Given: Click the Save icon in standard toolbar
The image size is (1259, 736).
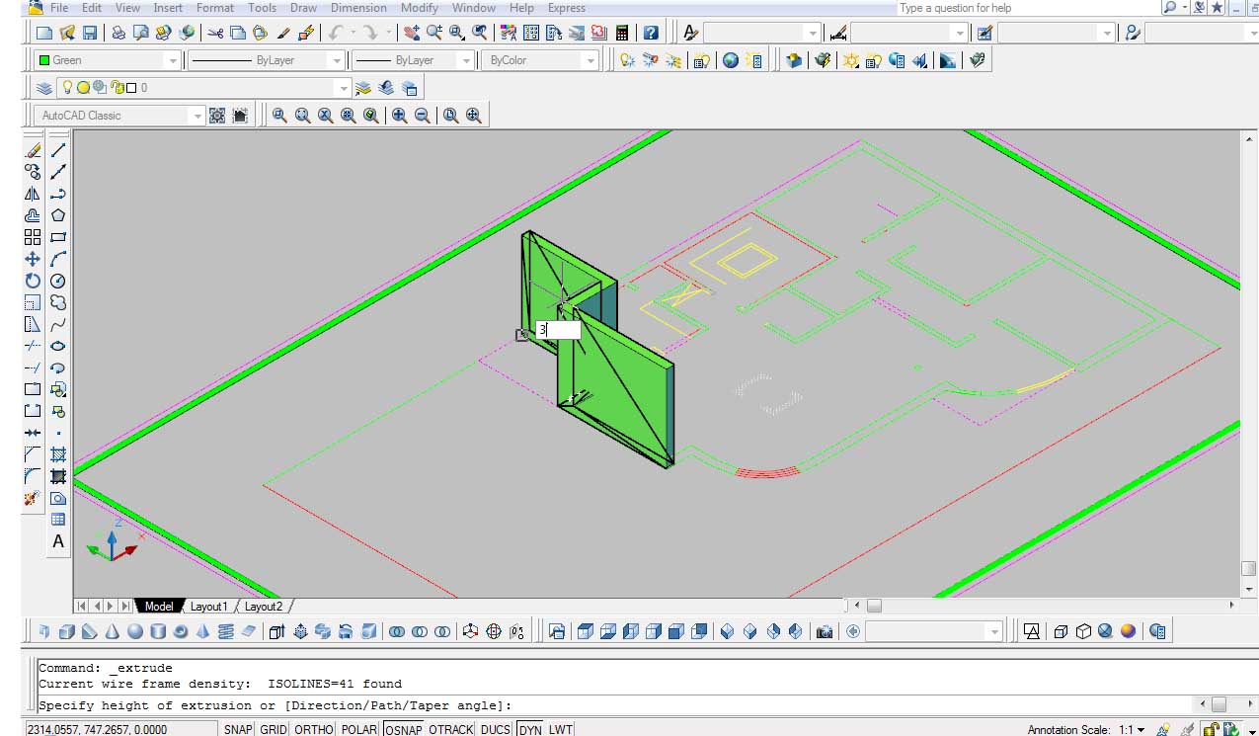Looking at the screenshot, I should pos(90,33).
